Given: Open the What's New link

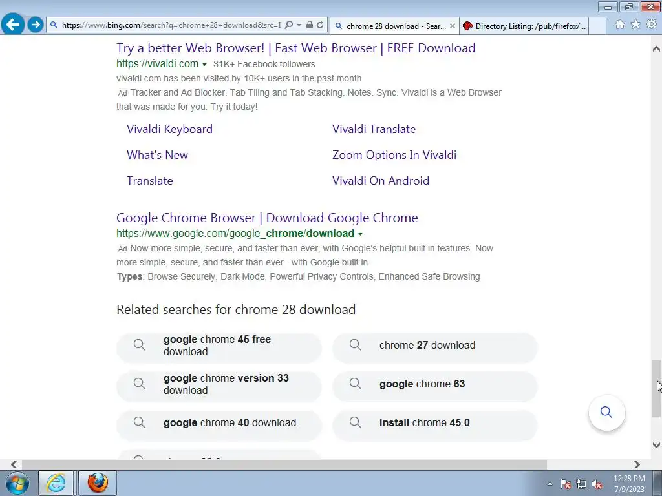Looking at the screenshot, I should [157, 155].
